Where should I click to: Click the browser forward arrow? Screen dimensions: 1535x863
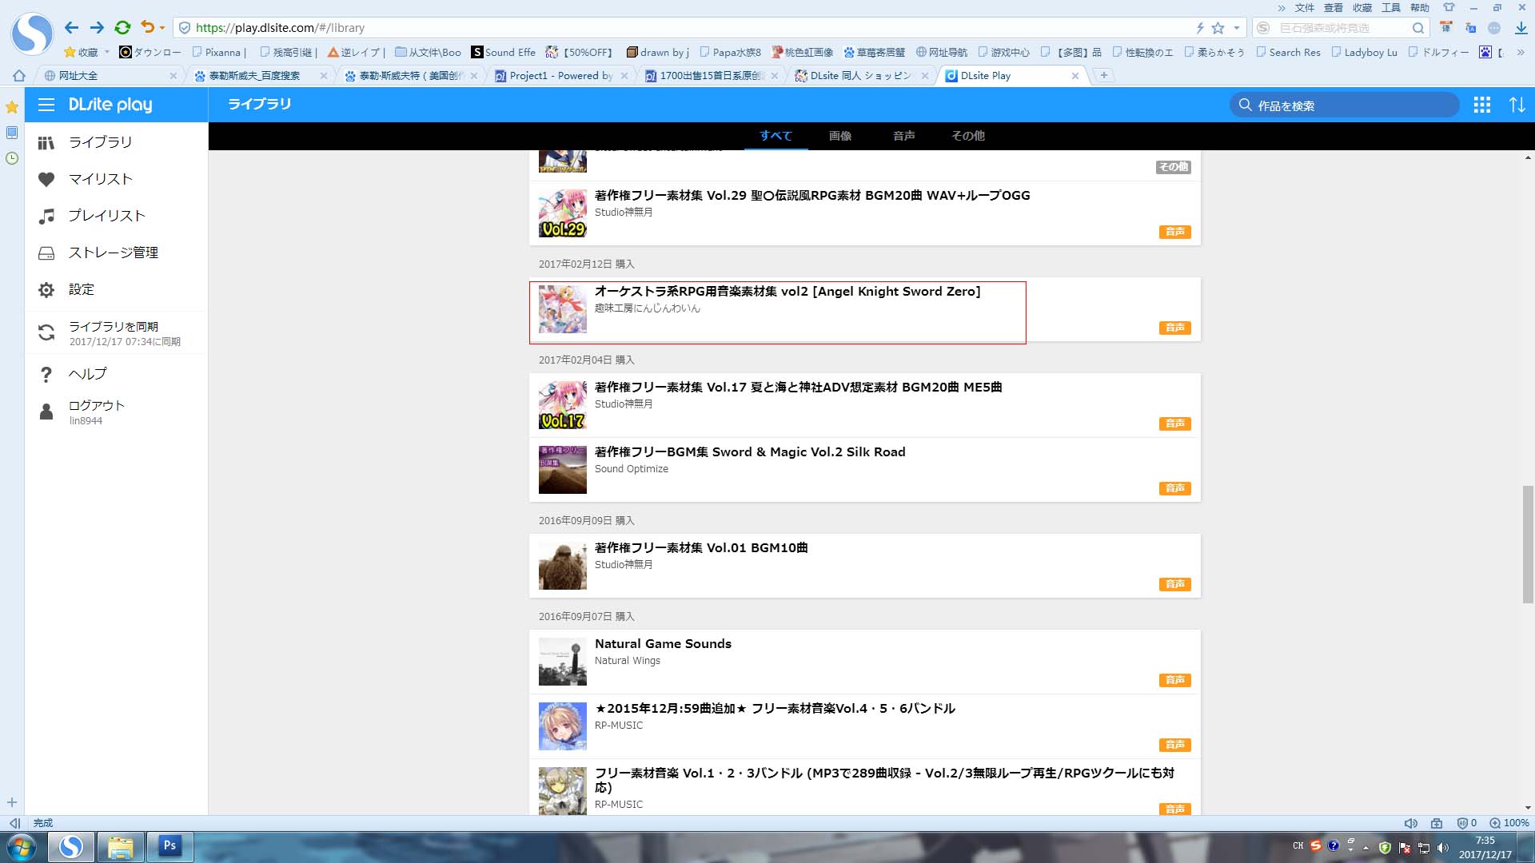click(x=97, y=27)
